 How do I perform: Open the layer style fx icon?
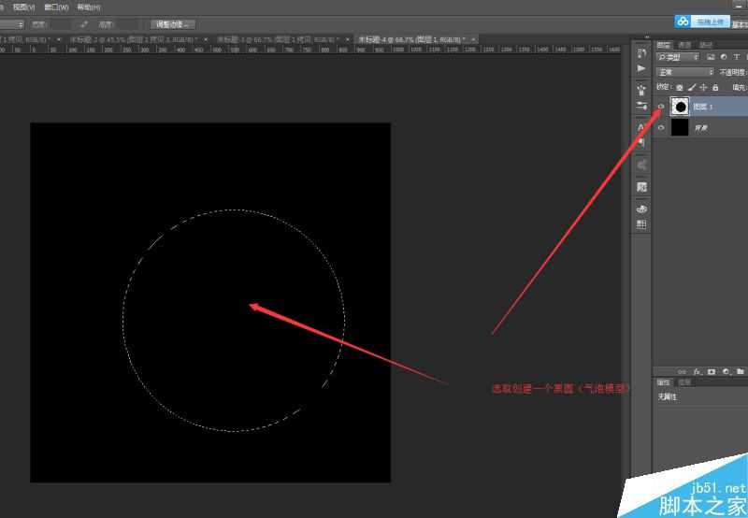tap(697, 371)
